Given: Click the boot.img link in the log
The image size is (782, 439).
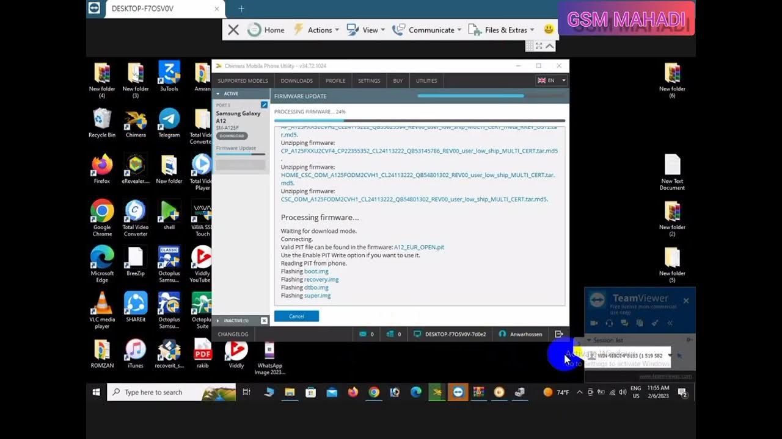Looking at the screenshot, I should [316, 271].
